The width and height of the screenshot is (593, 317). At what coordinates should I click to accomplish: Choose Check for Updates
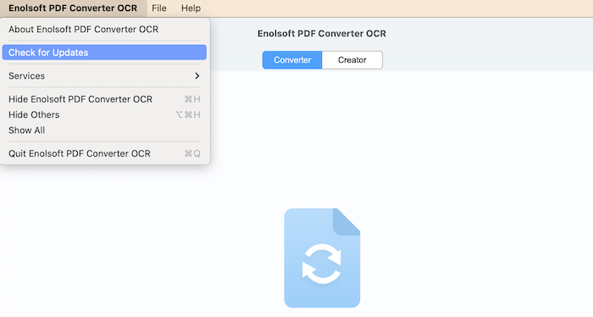pos(104,53)
